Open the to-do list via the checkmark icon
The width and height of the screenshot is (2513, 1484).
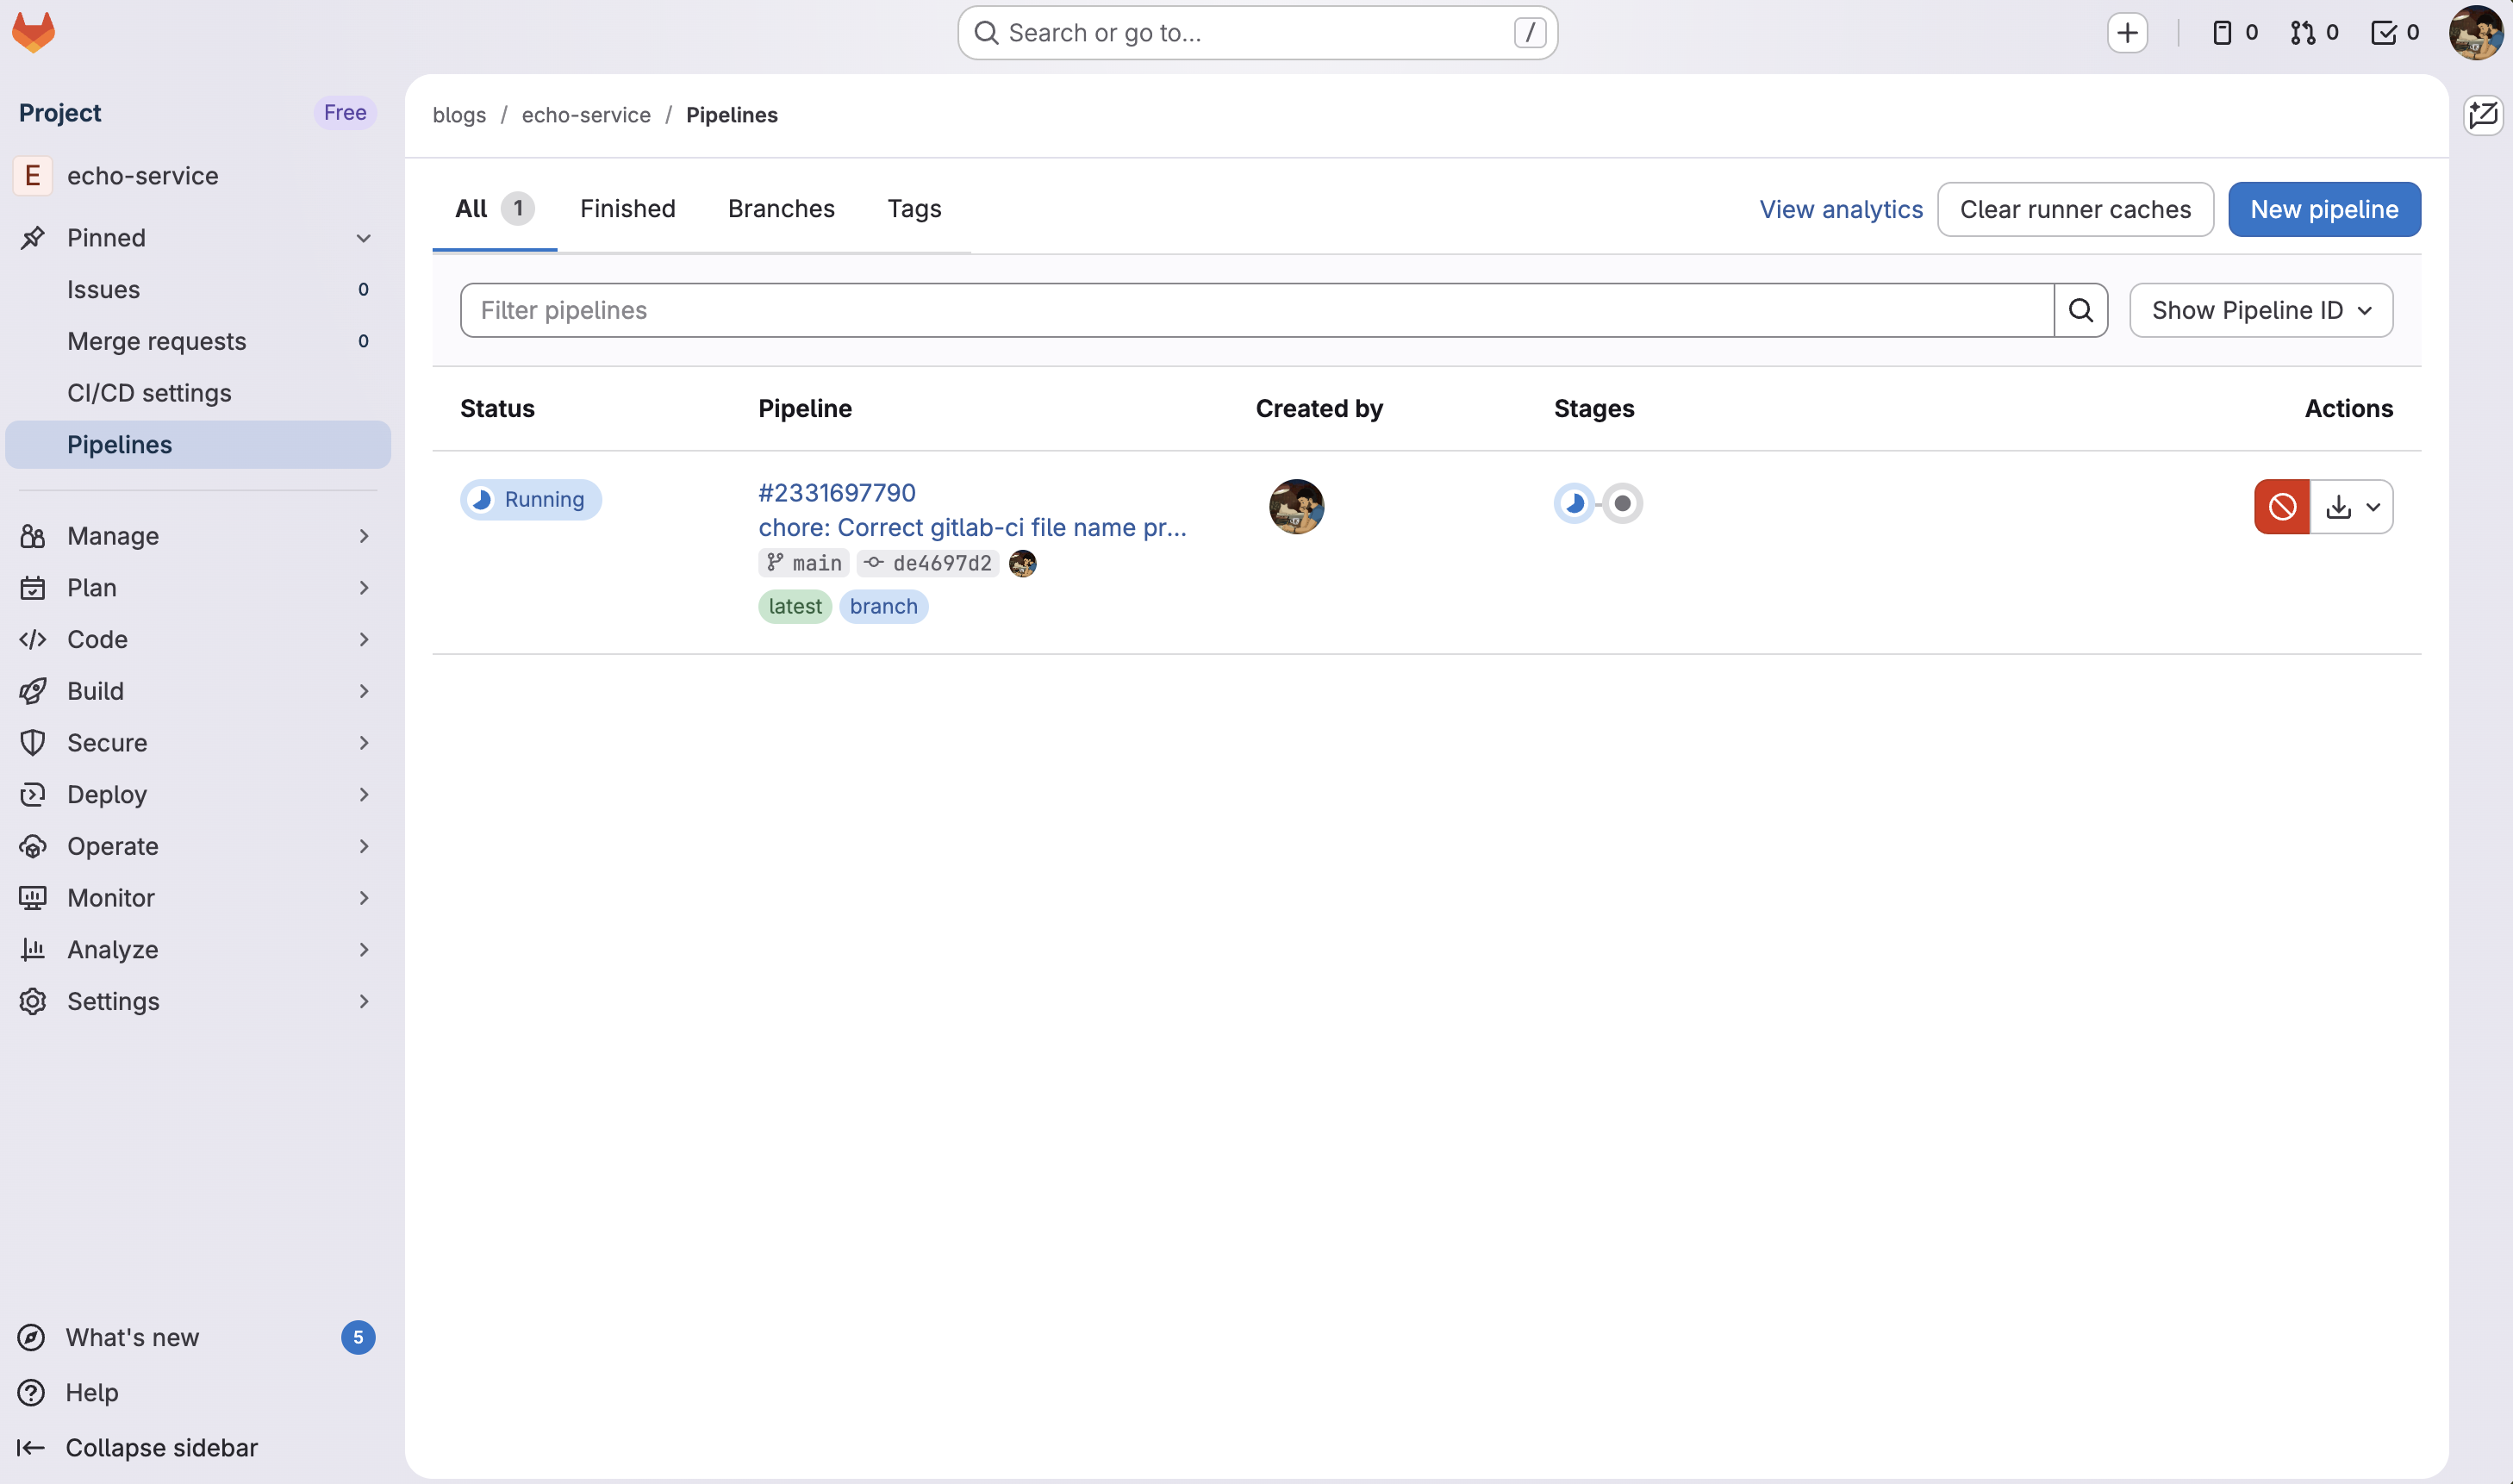pos(2385,32)
